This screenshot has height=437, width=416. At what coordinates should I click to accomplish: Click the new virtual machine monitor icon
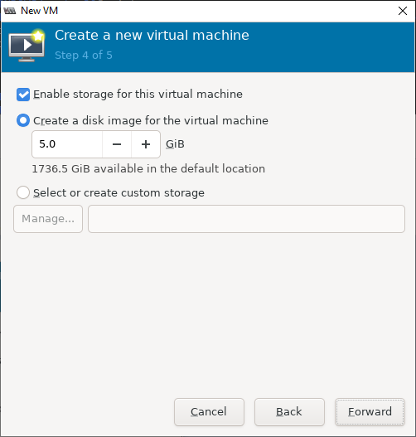click(27, 45)
